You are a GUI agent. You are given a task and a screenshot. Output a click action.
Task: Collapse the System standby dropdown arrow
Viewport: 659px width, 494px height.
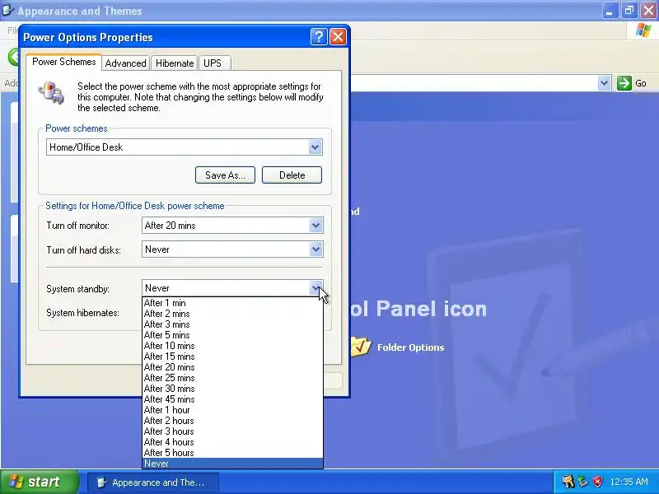pos(315,288)
